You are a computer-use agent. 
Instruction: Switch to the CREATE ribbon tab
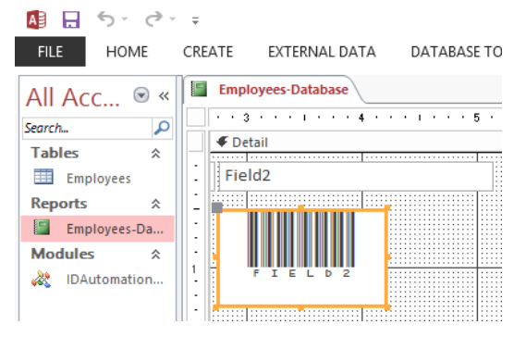point(208,52)
